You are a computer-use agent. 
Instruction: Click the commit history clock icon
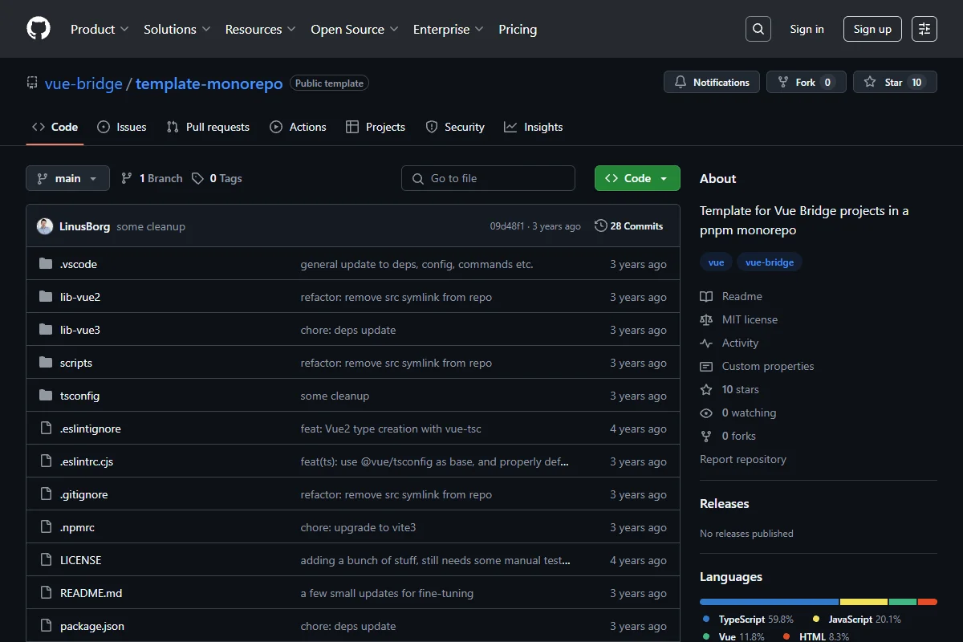600,226
